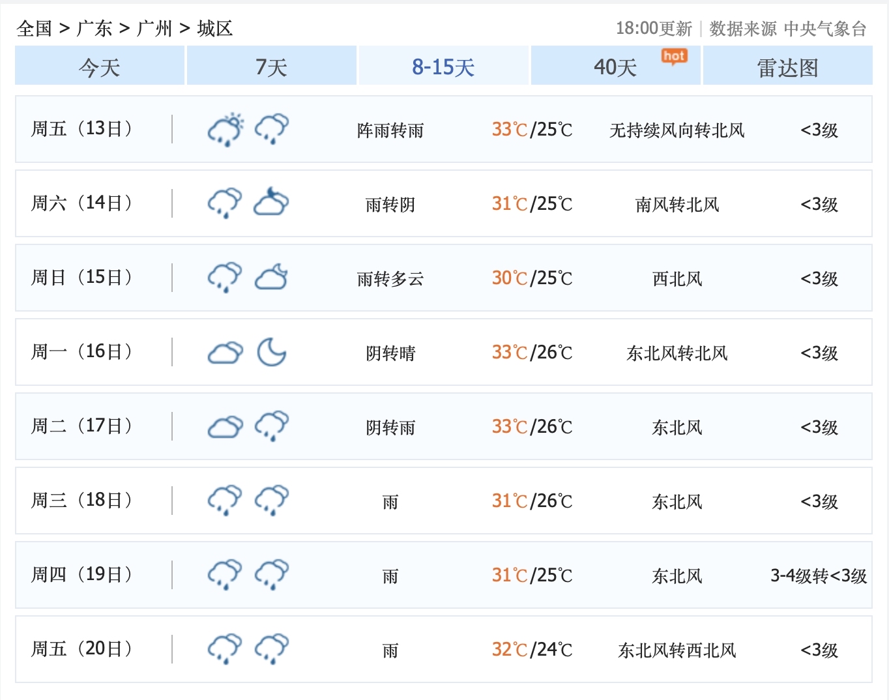Switch to the 7天 forecast tab
The image size is (889, 700).
[272, 66]
